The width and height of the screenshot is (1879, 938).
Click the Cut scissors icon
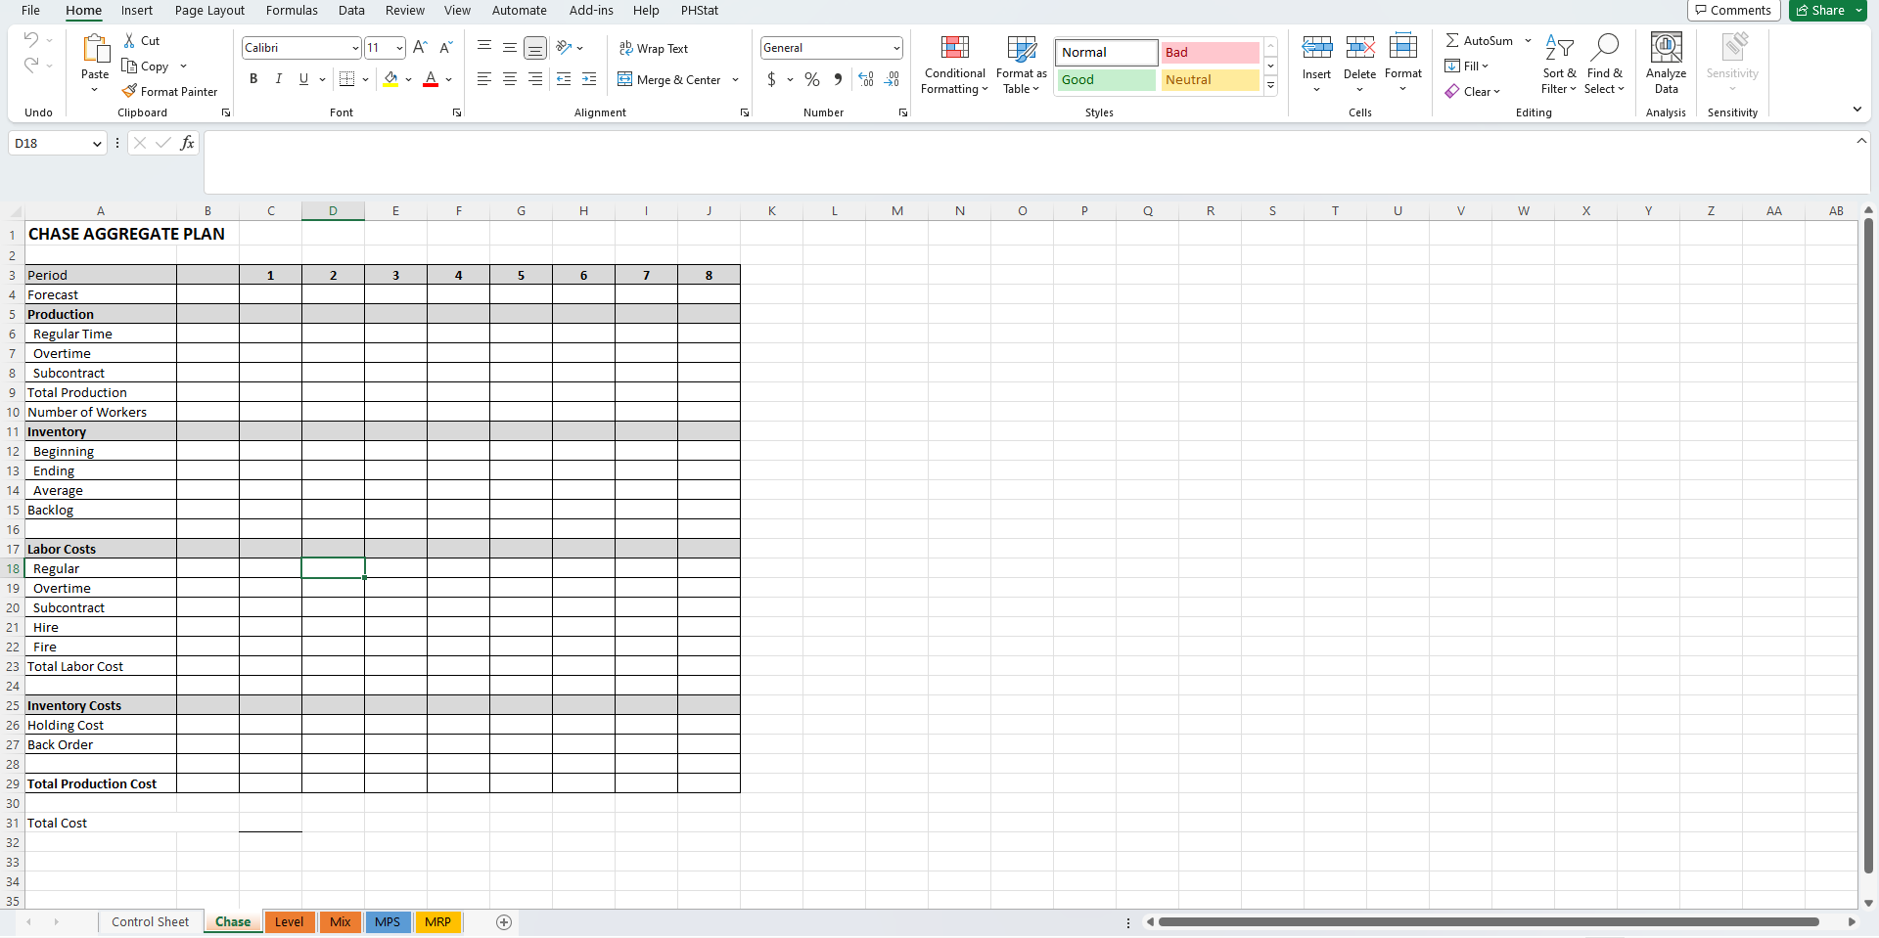[x=129, y=41]
